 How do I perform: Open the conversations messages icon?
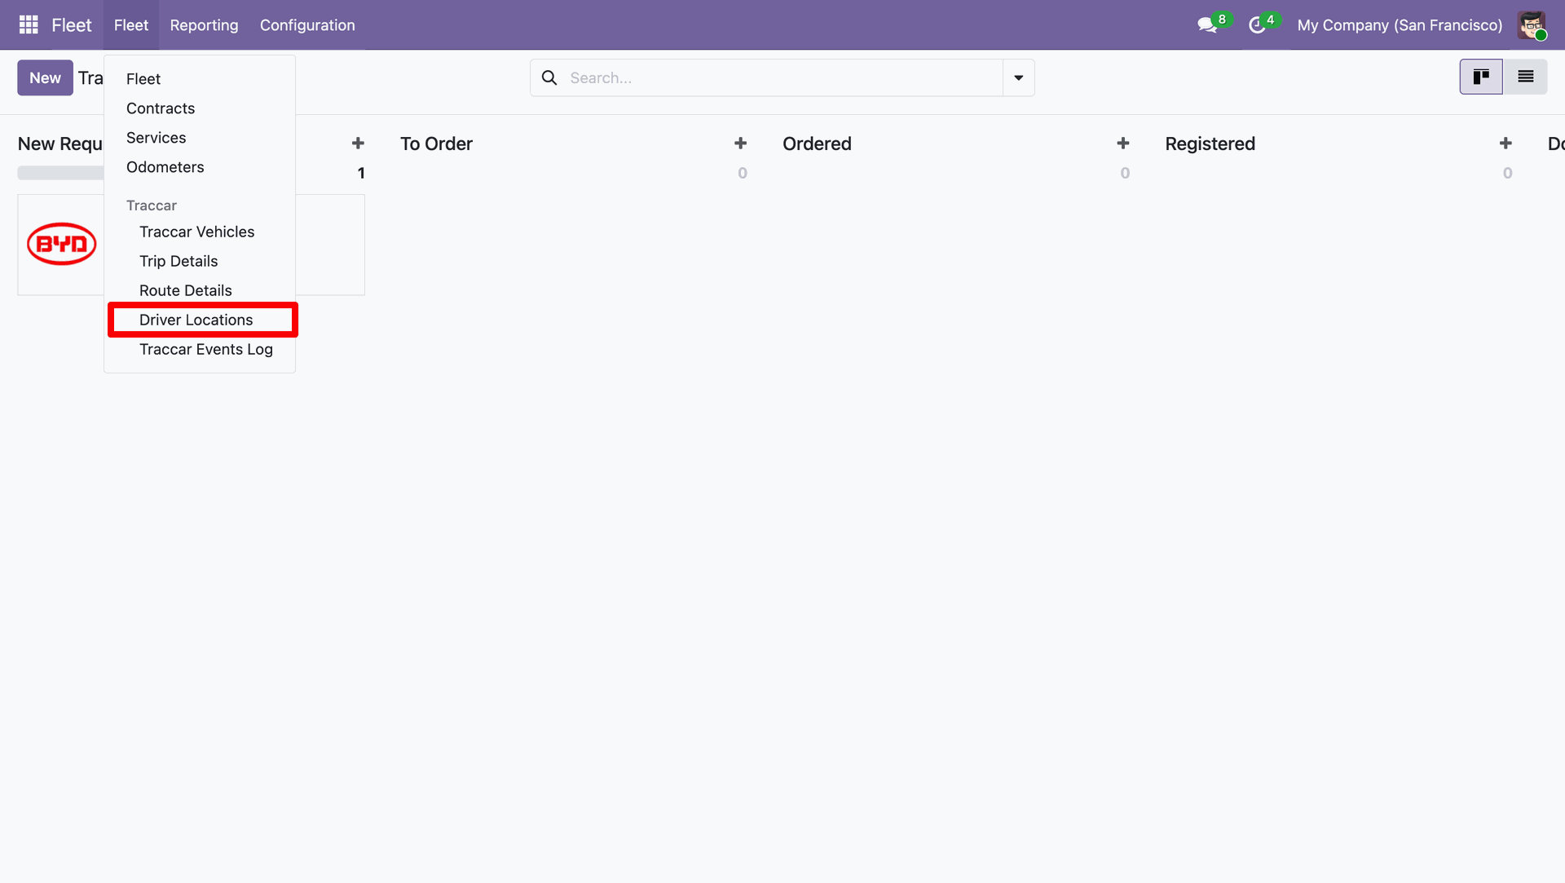tap(1207, 25)
